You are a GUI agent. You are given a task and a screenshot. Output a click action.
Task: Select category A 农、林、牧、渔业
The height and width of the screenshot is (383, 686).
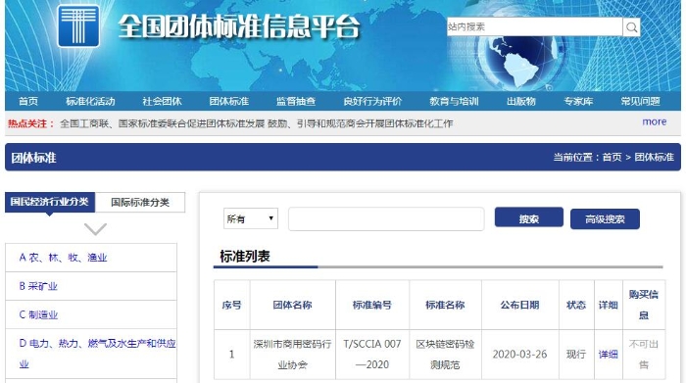coord(63,258)
